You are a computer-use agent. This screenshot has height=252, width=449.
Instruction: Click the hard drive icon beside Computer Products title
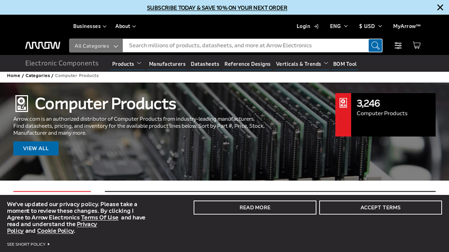21,104
